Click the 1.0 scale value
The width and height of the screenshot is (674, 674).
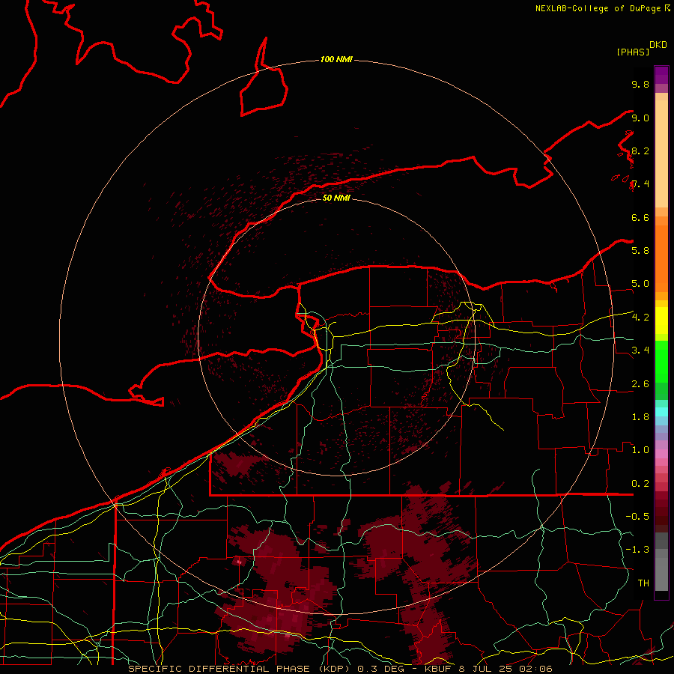coord(640,450)
